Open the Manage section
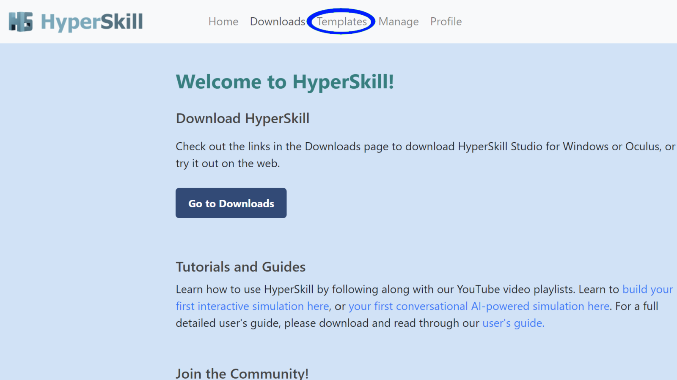The width and height of the screenshot is (677, 380). point(398,22)
